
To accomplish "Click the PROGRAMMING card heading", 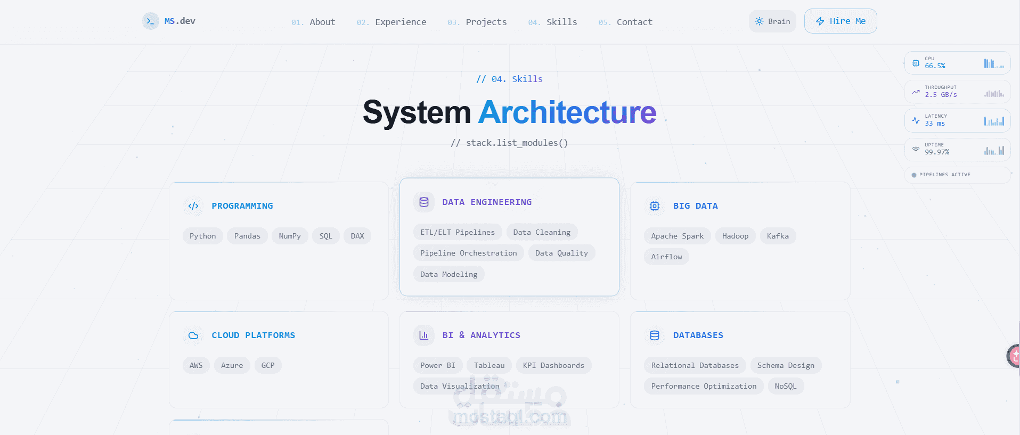I will click(242, 206).
